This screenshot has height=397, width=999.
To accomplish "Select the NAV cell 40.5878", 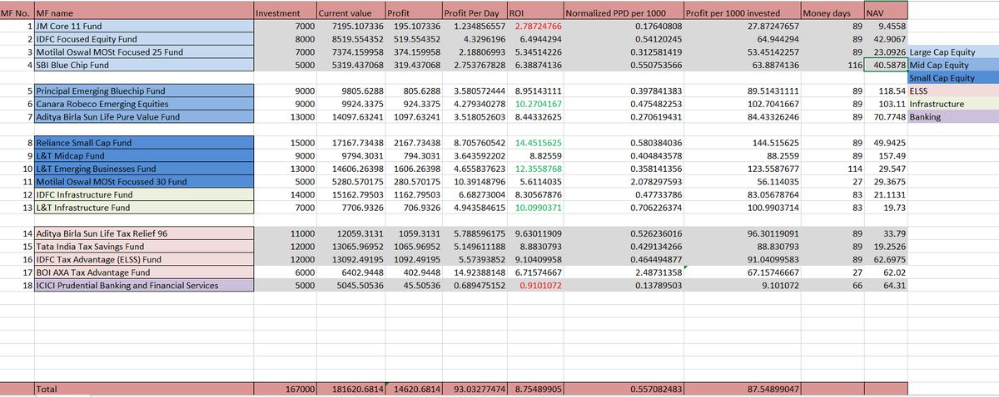I will (886, 64).
